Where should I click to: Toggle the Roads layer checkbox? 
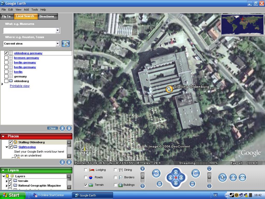click(x=86, y=177)
